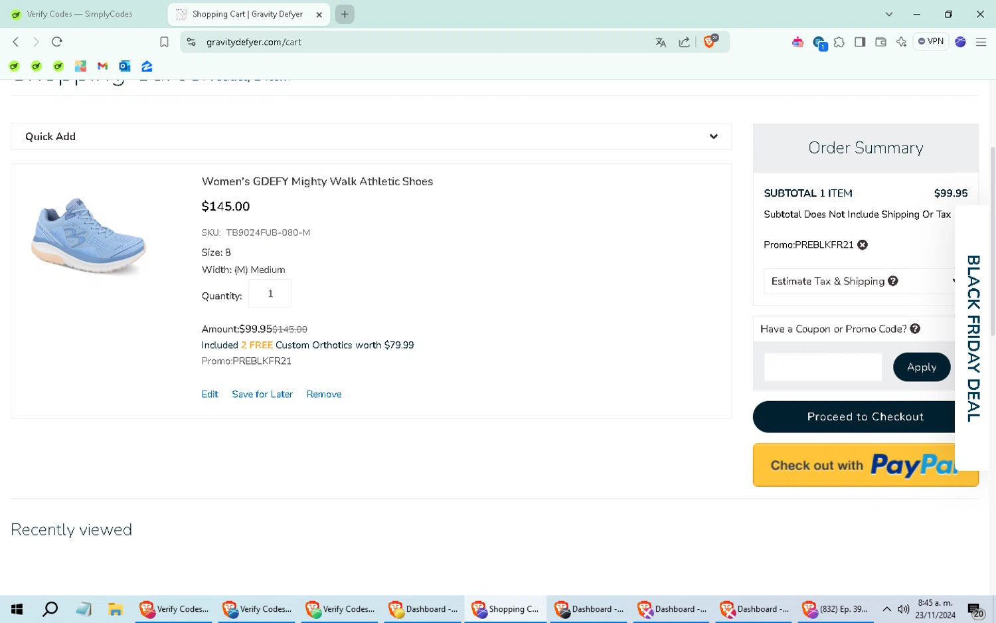Share this page via share icon
Image resolution: width=996 pixels, height=623 pixels.
click(684, 42)
